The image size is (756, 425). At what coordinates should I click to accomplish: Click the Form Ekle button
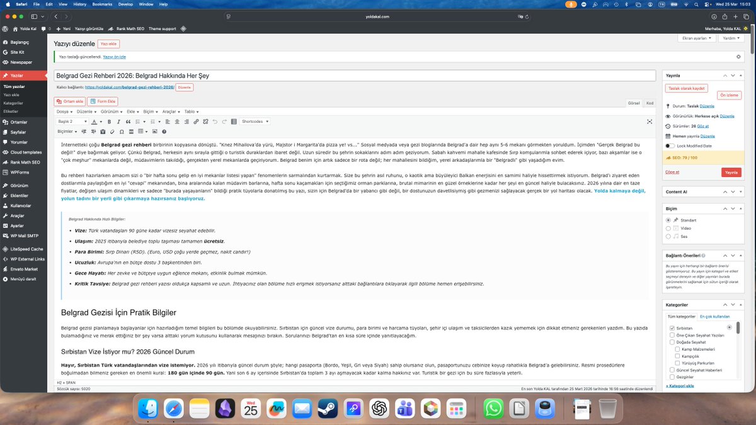tap(103, 101)
